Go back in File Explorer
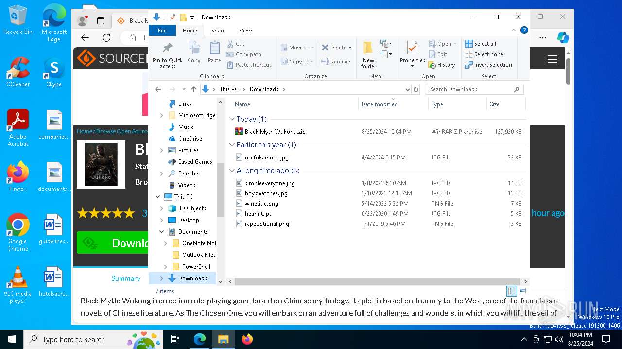This screenshot has width=622, height=349. (158, 89)
